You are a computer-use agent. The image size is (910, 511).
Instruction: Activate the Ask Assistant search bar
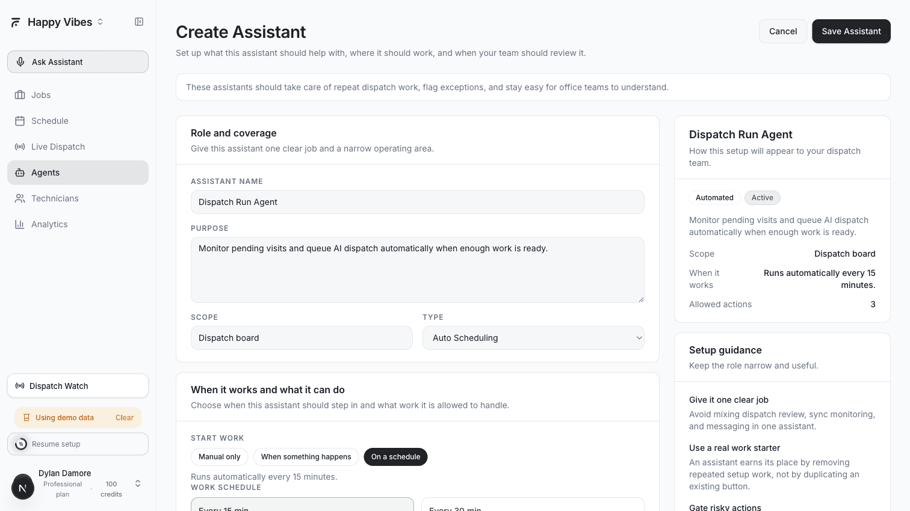(78, 61)
